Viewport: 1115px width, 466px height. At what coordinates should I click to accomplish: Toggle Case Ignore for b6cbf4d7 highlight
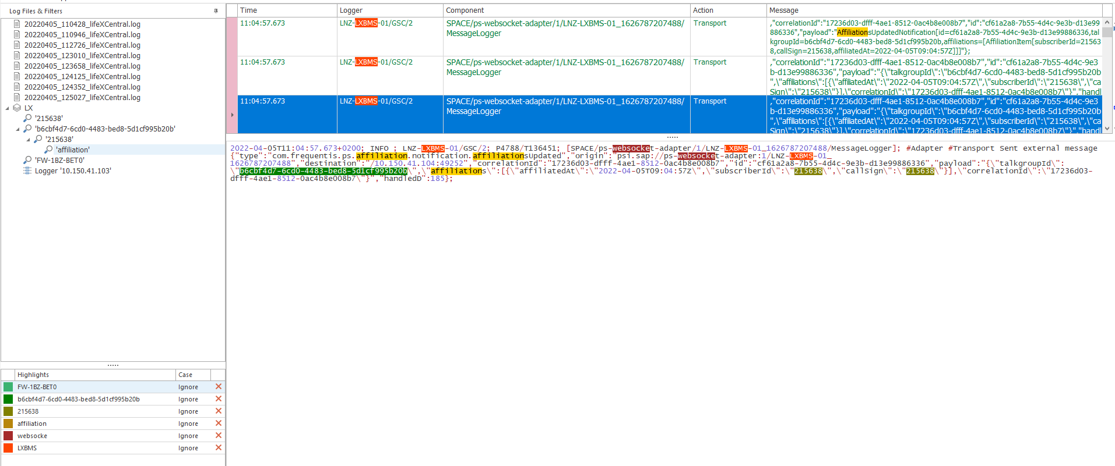(x=188, y=399)
